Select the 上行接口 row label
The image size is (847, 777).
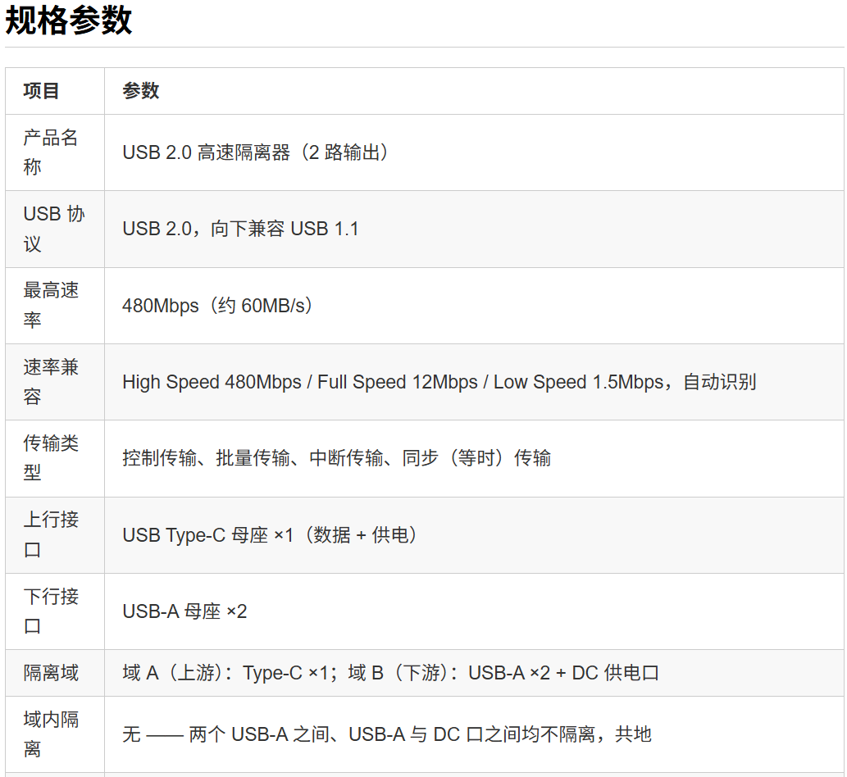click(51, 534)
